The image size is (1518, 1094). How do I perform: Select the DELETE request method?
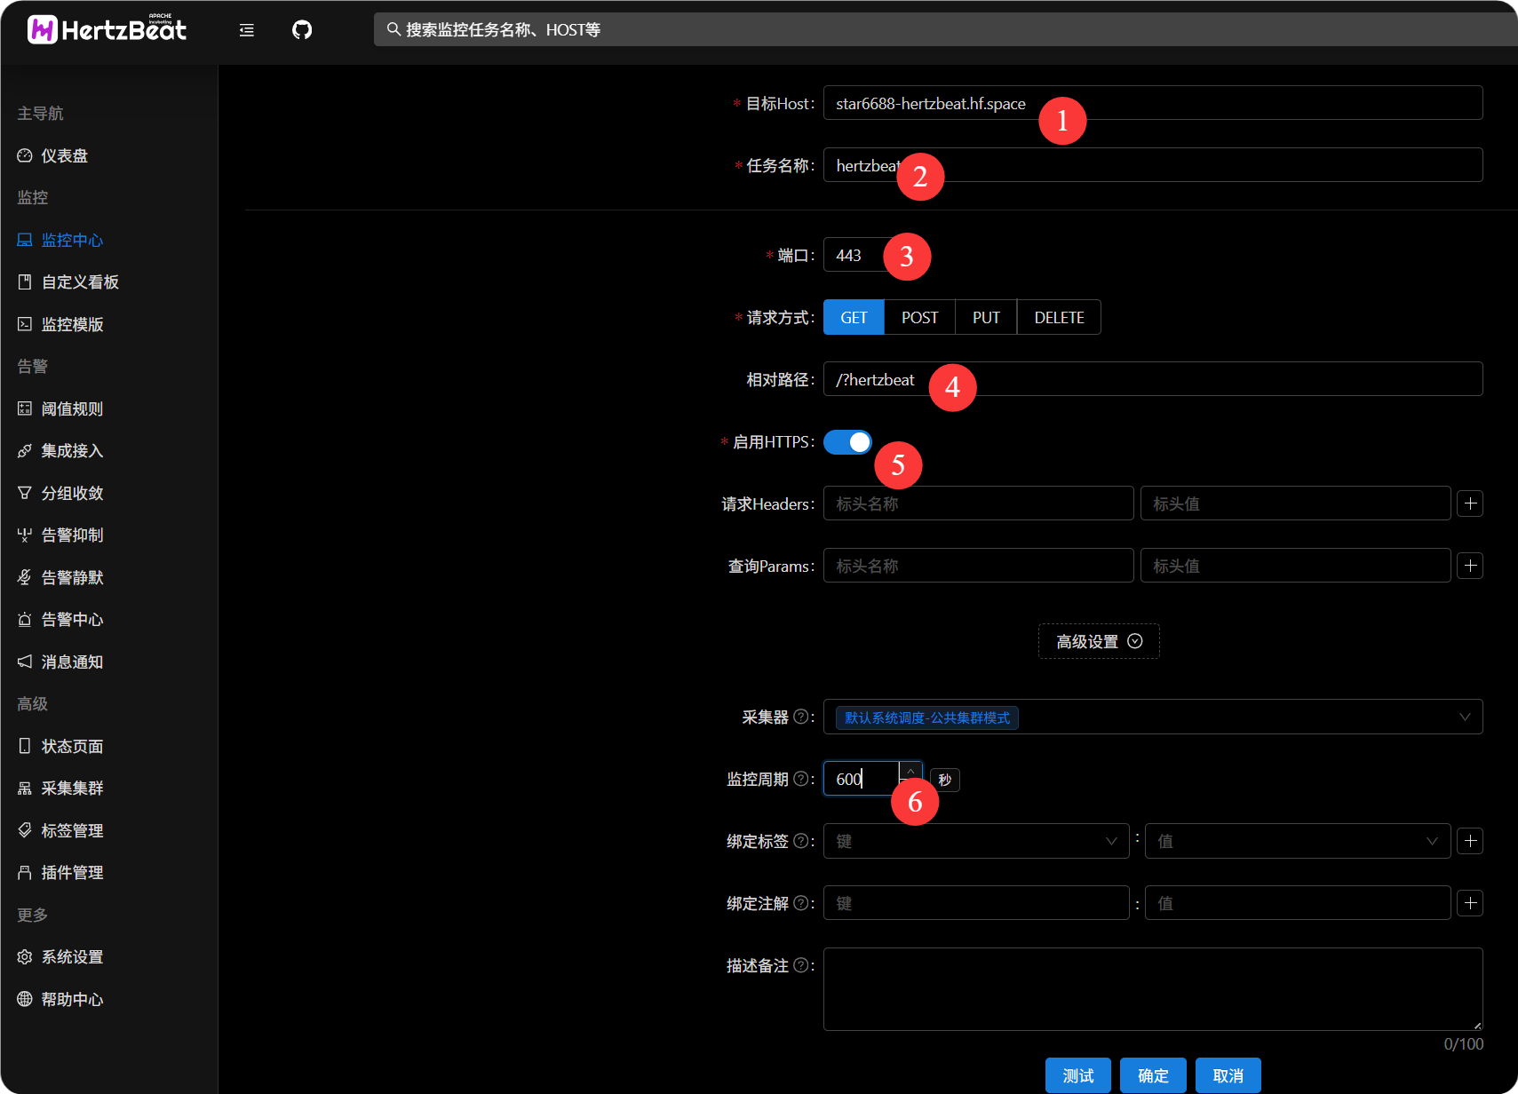coord(1058,317)
